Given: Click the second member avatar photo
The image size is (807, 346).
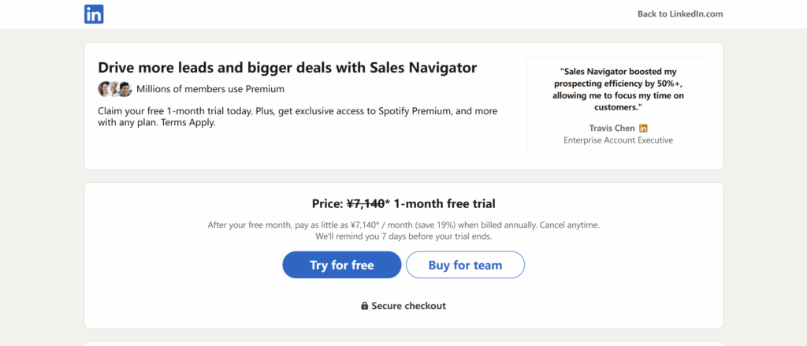Looking at the screenshot, I should [x=114, y=89].
